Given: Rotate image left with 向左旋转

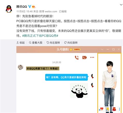Looking at the screenshot, I should pos(53,43).
